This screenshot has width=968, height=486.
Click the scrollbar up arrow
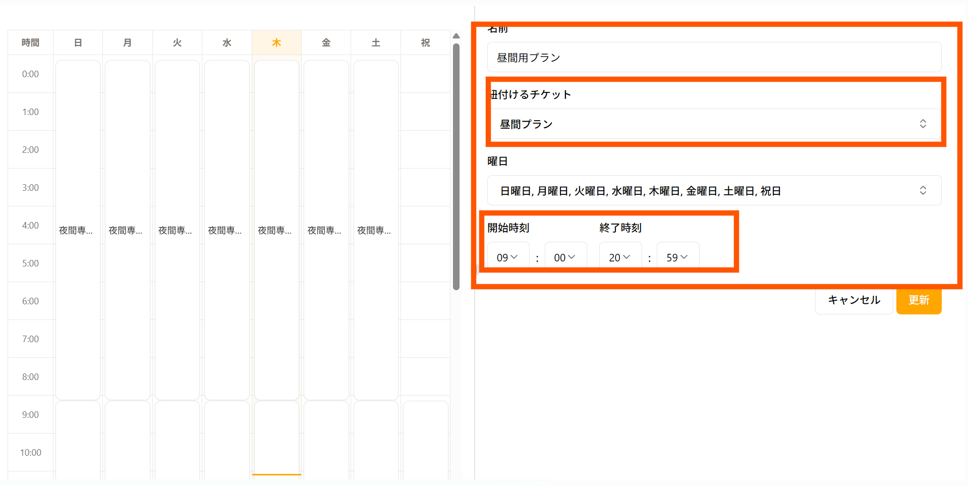point(456,36)
